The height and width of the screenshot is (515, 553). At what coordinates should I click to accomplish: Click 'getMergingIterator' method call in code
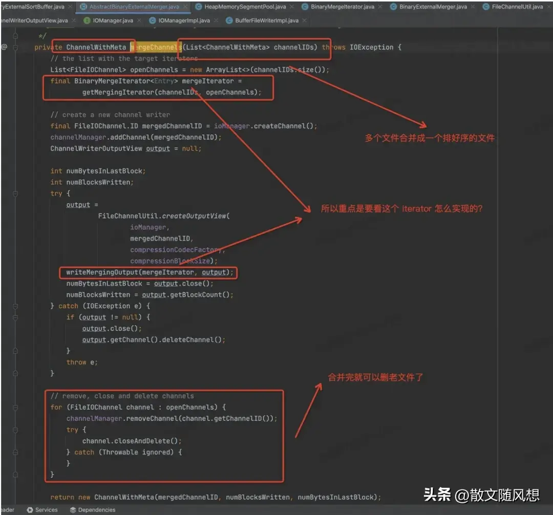(x=118, y=92)
